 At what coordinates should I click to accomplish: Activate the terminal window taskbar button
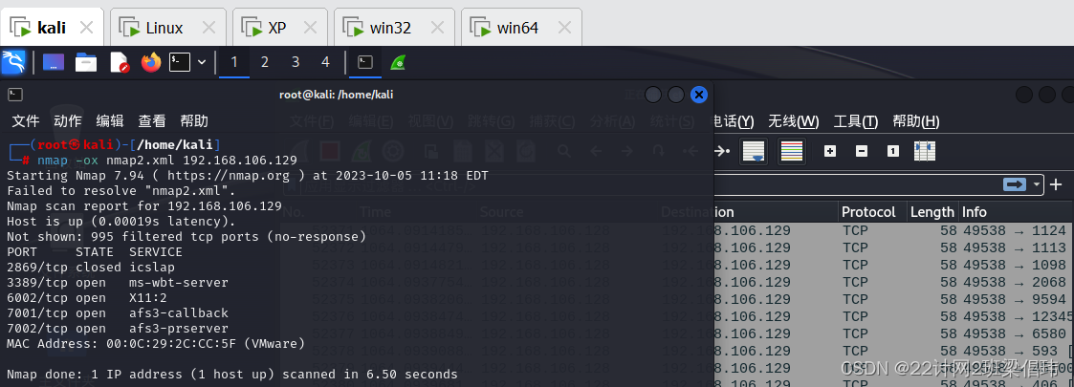coord(365,62)
